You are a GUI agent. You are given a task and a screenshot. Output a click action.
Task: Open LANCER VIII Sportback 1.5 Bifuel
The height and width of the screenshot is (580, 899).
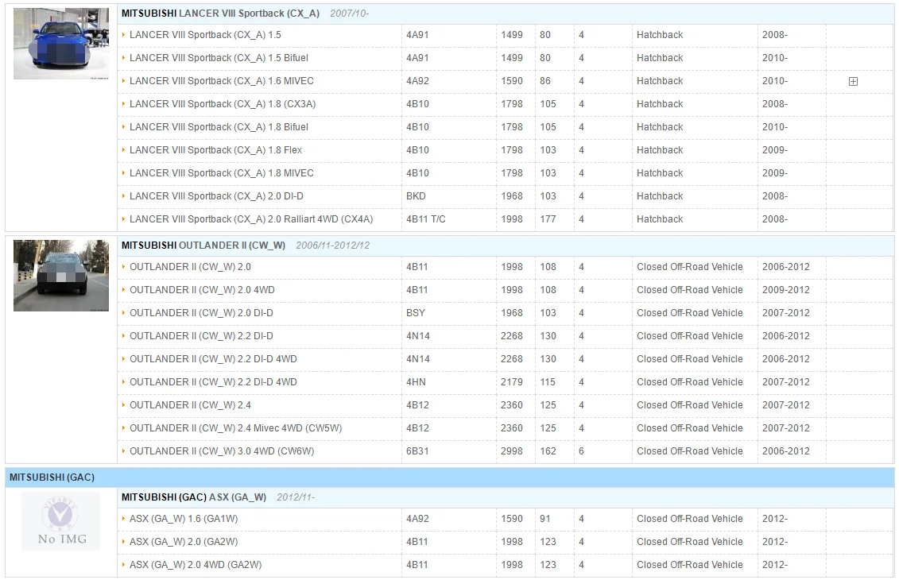pos(219,58)
